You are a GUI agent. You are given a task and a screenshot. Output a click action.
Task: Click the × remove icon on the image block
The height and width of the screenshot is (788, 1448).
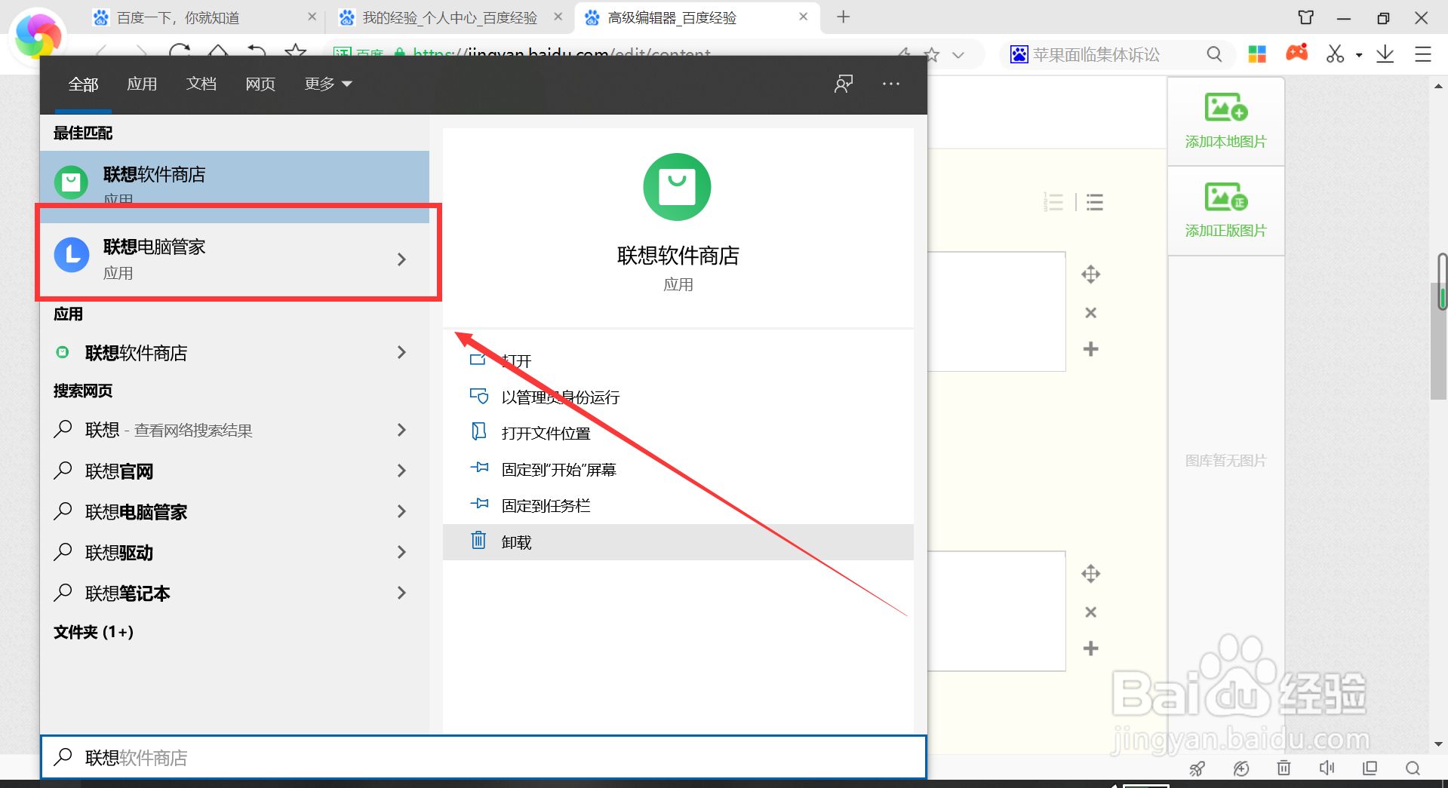pyautogui.click(x=1090, y=312)
